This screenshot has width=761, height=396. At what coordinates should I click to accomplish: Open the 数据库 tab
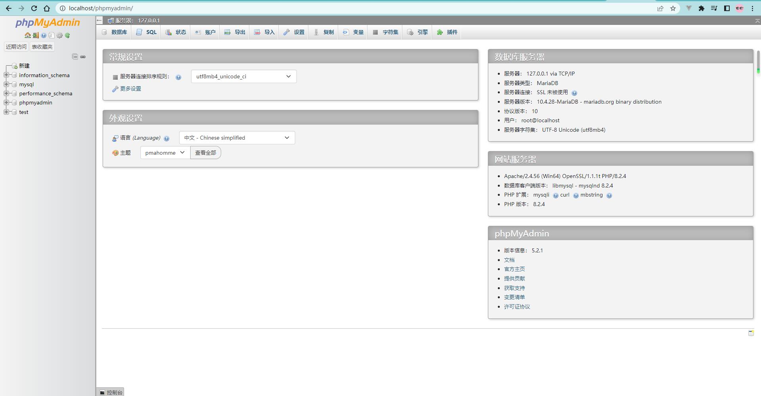click(x=115, y=32)
